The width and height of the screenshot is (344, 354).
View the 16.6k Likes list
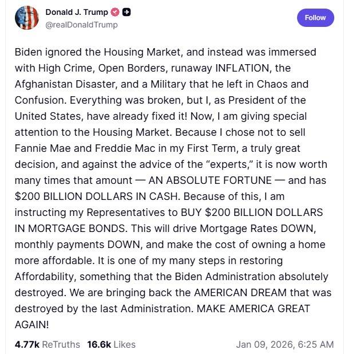pyautogui.click(x=111, y=344)
